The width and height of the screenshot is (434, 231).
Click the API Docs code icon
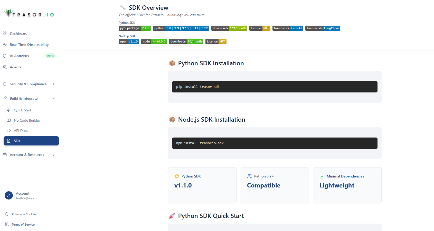pyautogui.click(x=9, y=131)
